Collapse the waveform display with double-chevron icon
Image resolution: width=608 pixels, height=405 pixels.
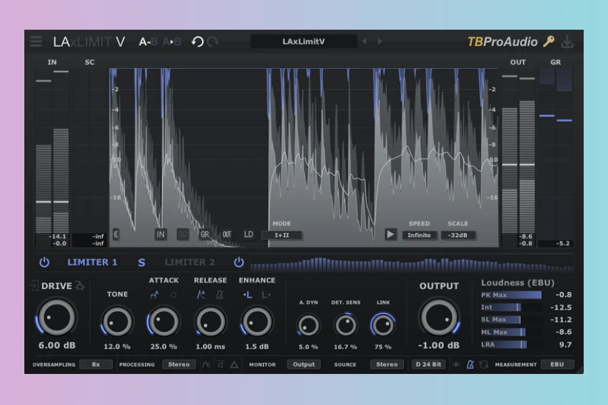116,234
